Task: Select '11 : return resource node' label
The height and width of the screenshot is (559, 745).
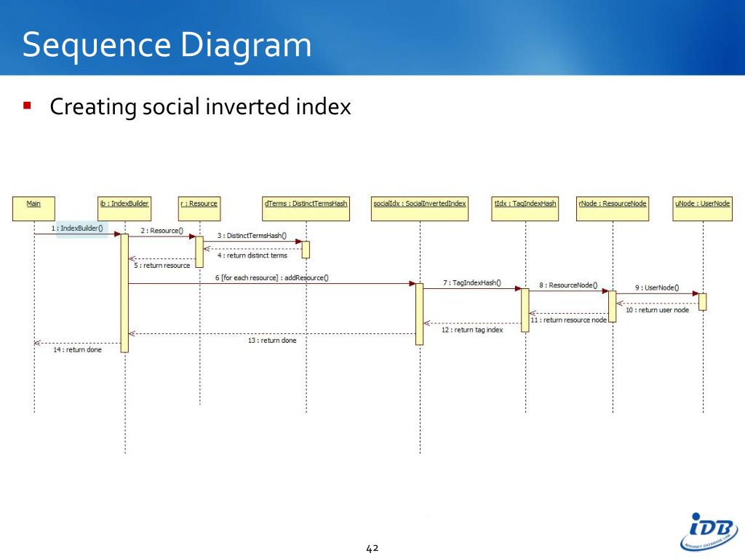Action: coord(569,320)
